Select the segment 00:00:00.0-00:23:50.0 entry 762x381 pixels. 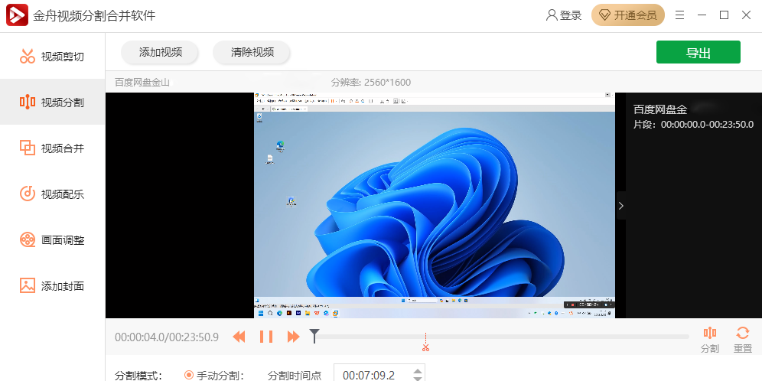point(693,116)
